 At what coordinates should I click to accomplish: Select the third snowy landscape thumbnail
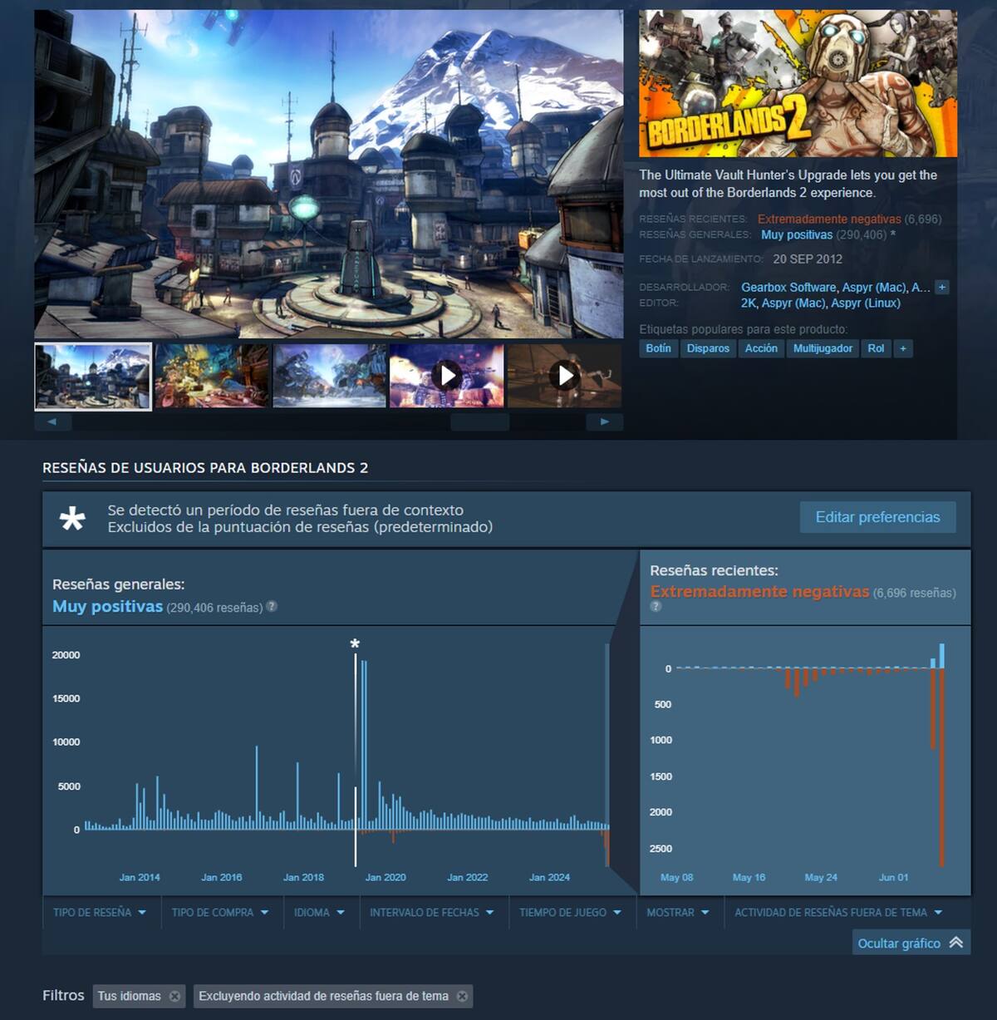330,377
